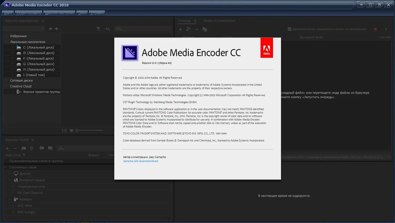395x223 pixels.
Task: Duplicate the queue item icon
Action: (205, 29)
